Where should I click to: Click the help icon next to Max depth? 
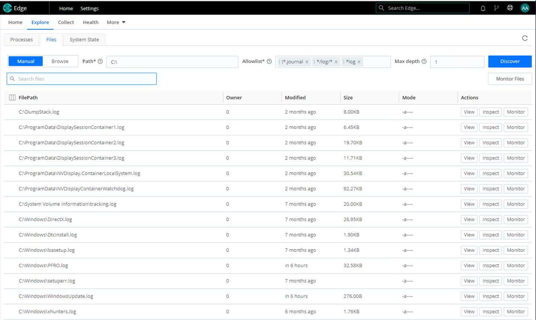tap(424, 61)
